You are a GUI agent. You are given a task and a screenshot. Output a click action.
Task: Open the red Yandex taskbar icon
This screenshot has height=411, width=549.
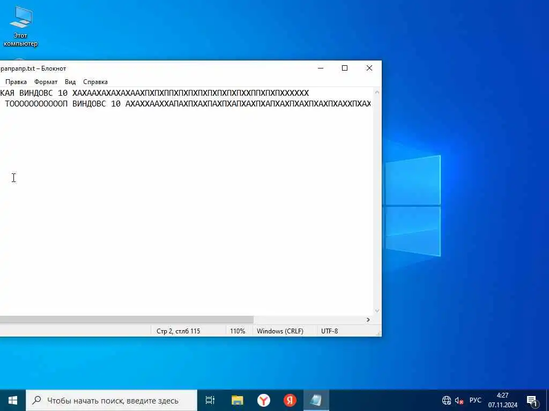pyautogui.click(x=290, y=400)
